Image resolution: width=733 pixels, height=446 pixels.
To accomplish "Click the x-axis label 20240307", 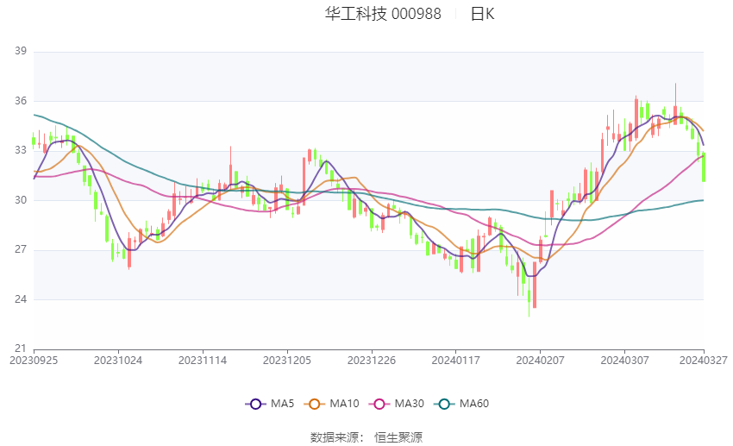I will click(624, 361).
